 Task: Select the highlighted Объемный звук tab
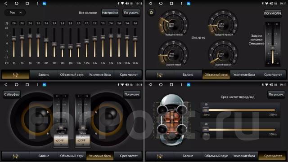tap(216, 74)
